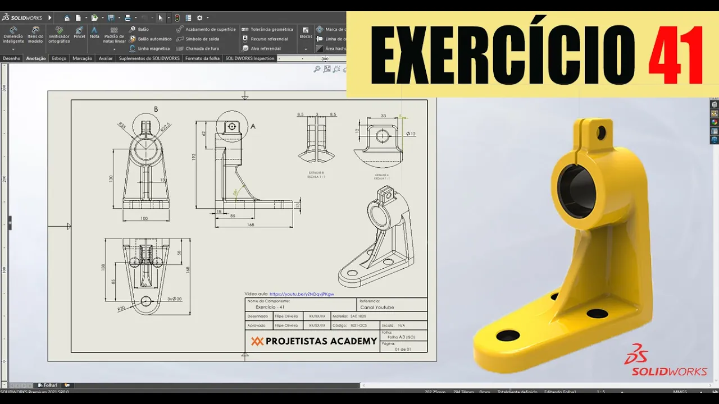Screen dimensions: 719x404
Task: Click Itens do modelo tool
Action: coord(35,35)
